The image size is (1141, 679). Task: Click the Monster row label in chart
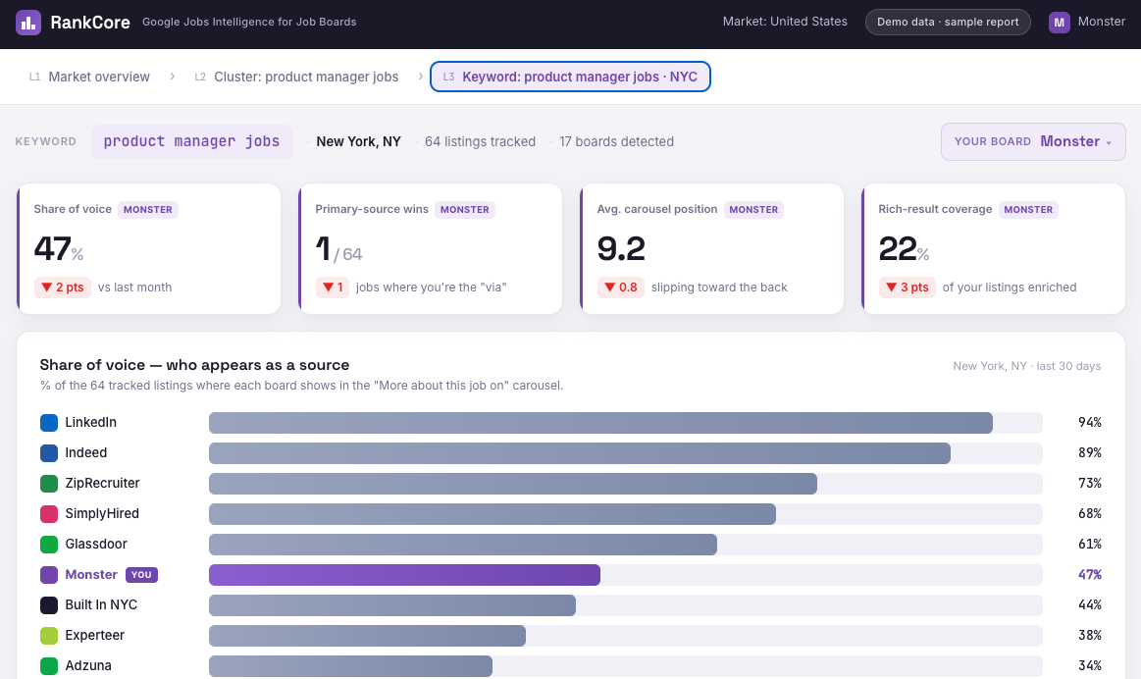pos(91,575)
